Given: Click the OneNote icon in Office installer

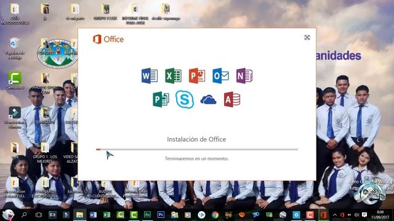Looking at the screenshot, I should (244, 76).
